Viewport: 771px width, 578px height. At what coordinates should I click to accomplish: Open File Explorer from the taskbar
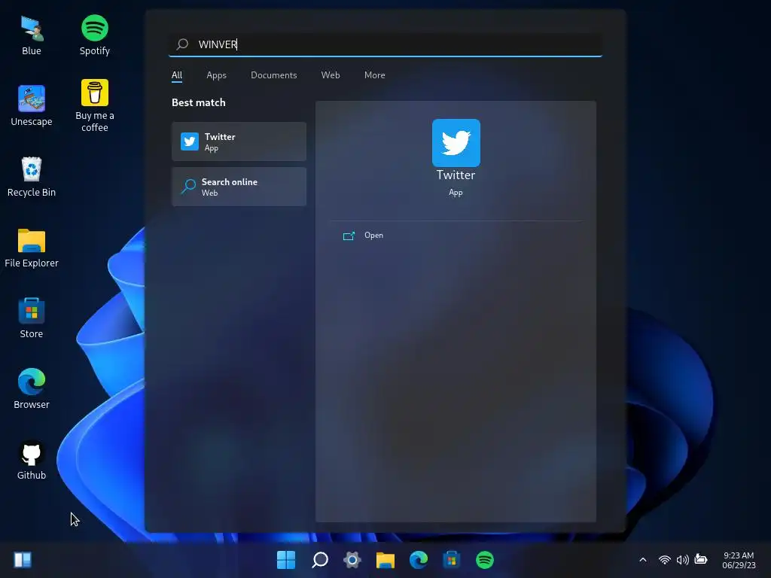385,560
